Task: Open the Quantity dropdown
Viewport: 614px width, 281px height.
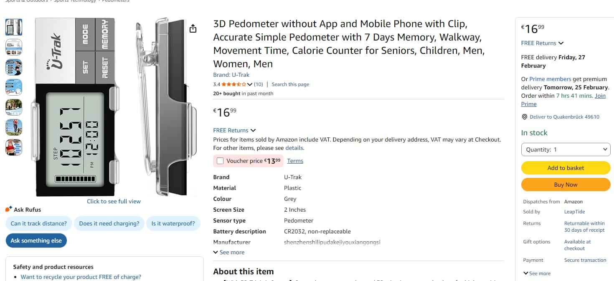Action: [566, 149]
